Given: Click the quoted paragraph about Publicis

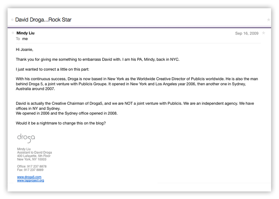Looking at the screenshot, I should tap(137, 84).
